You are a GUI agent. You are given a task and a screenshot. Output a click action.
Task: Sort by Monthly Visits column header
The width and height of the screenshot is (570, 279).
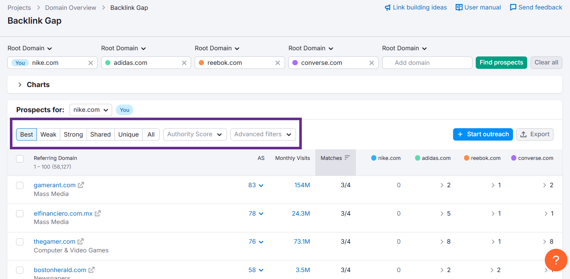click(293, 158)
